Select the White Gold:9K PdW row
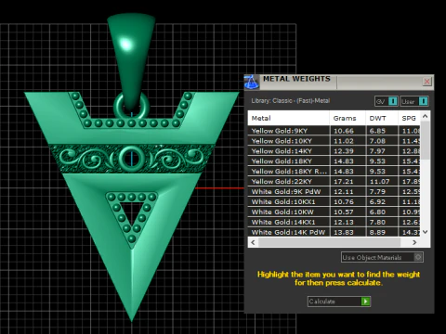The image size is (446, 334). click(334, 191)
